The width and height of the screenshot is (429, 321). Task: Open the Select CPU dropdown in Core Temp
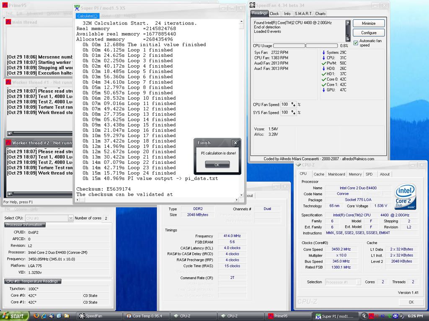pos(70,218)
